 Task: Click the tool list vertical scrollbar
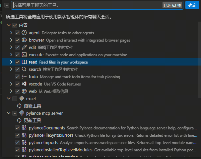coord(199,60)
